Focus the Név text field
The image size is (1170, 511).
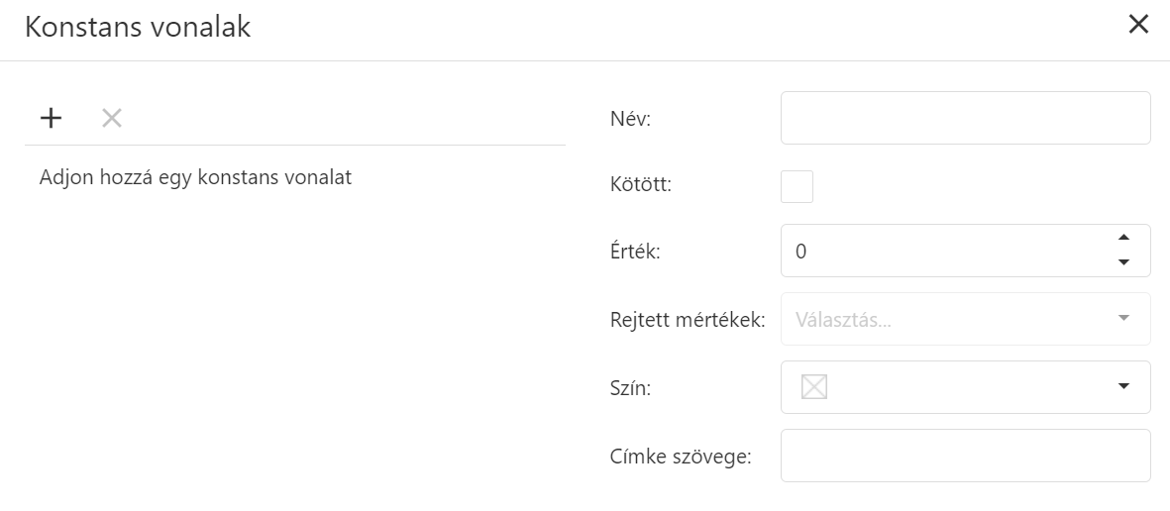(x=965, y=119)
